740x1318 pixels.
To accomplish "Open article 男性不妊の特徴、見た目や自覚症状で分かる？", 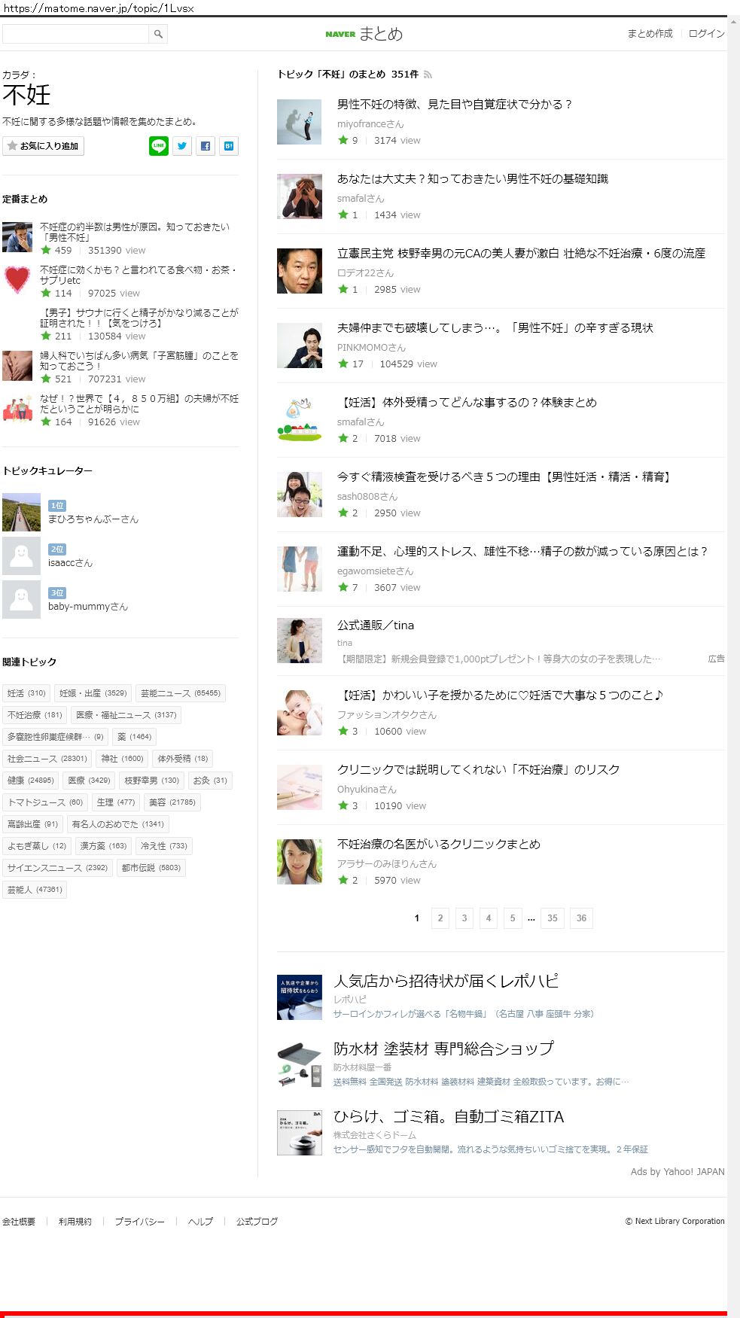I will pos(455,105).
